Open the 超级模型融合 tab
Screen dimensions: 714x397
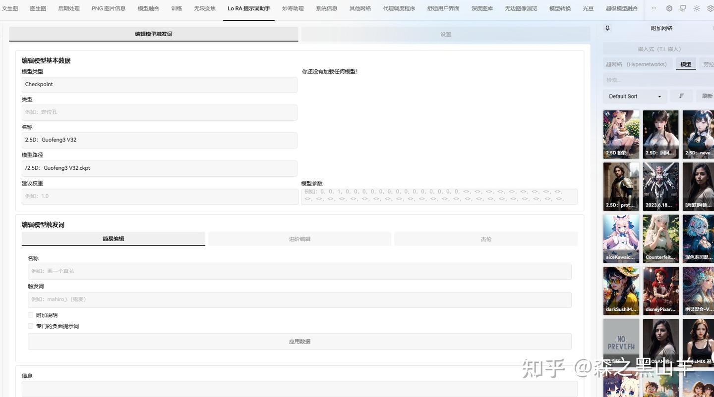(622, 8)
